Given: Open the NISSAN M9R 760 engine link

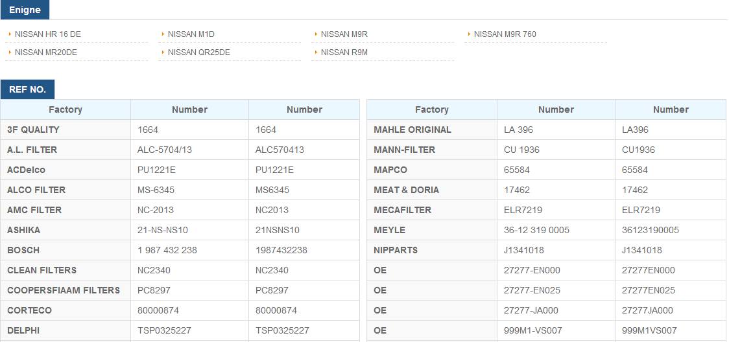Looking at the screenshot, I should click(505, 34).
